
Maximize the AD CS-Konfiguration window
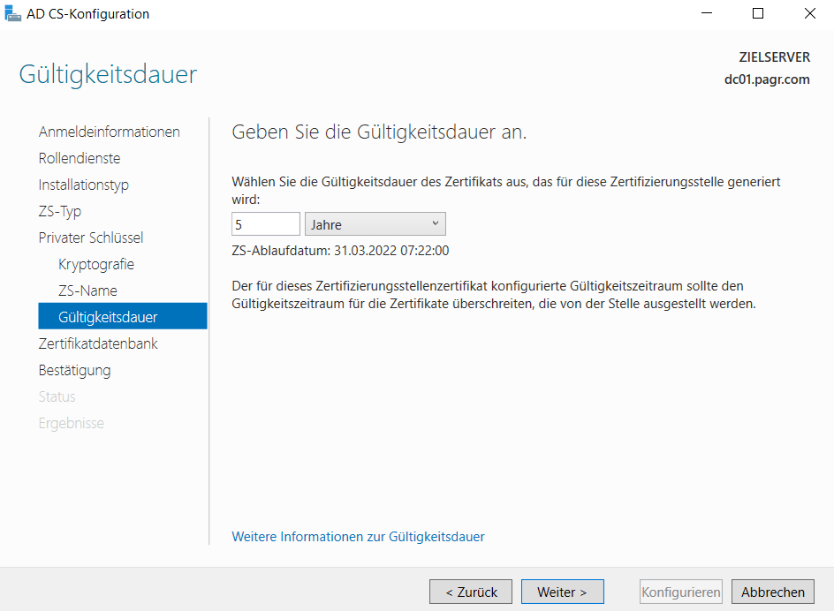(757, 14)
